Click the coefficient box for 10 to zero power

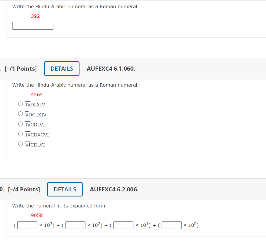(x=172, y=225)
